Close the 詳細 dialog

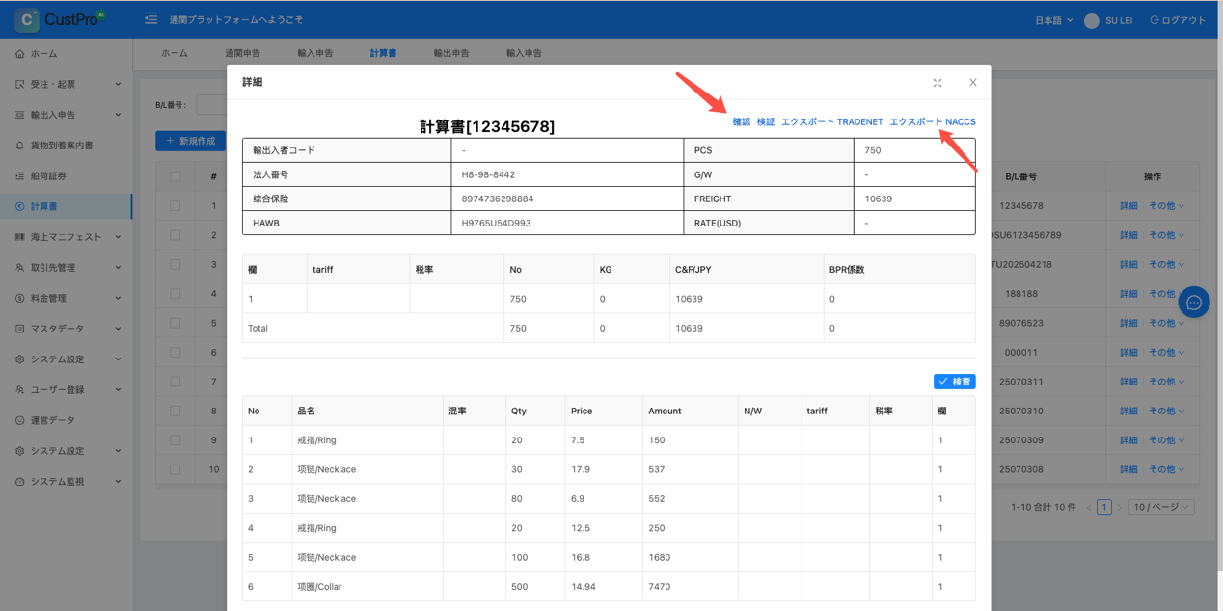(x=973, y=83)
